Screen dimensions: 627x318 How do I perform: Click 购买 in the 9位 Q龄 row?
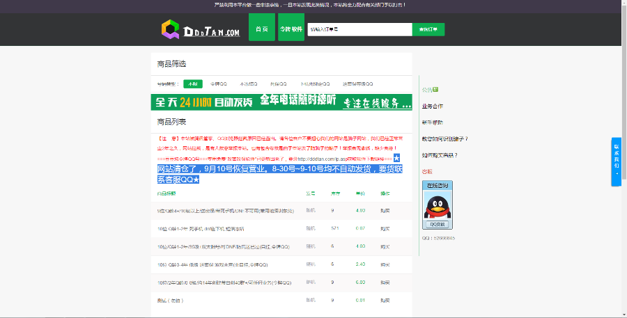tap(385, 211)
